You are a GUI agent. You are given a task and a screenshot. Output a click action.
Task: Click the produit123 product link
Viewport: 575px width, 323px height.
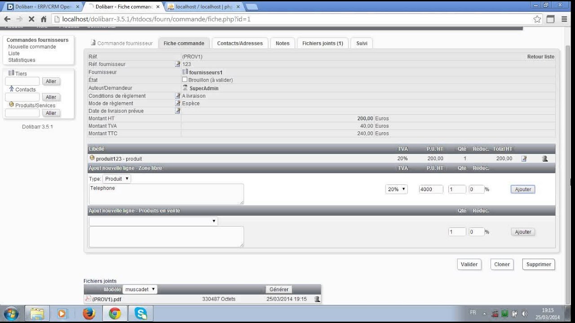click(x=109, y=159)
